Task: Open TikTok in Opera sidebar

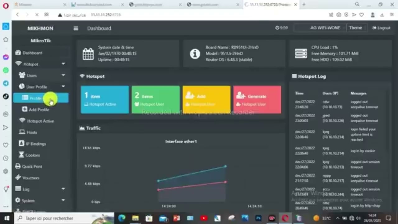Action: coord(6,96)
